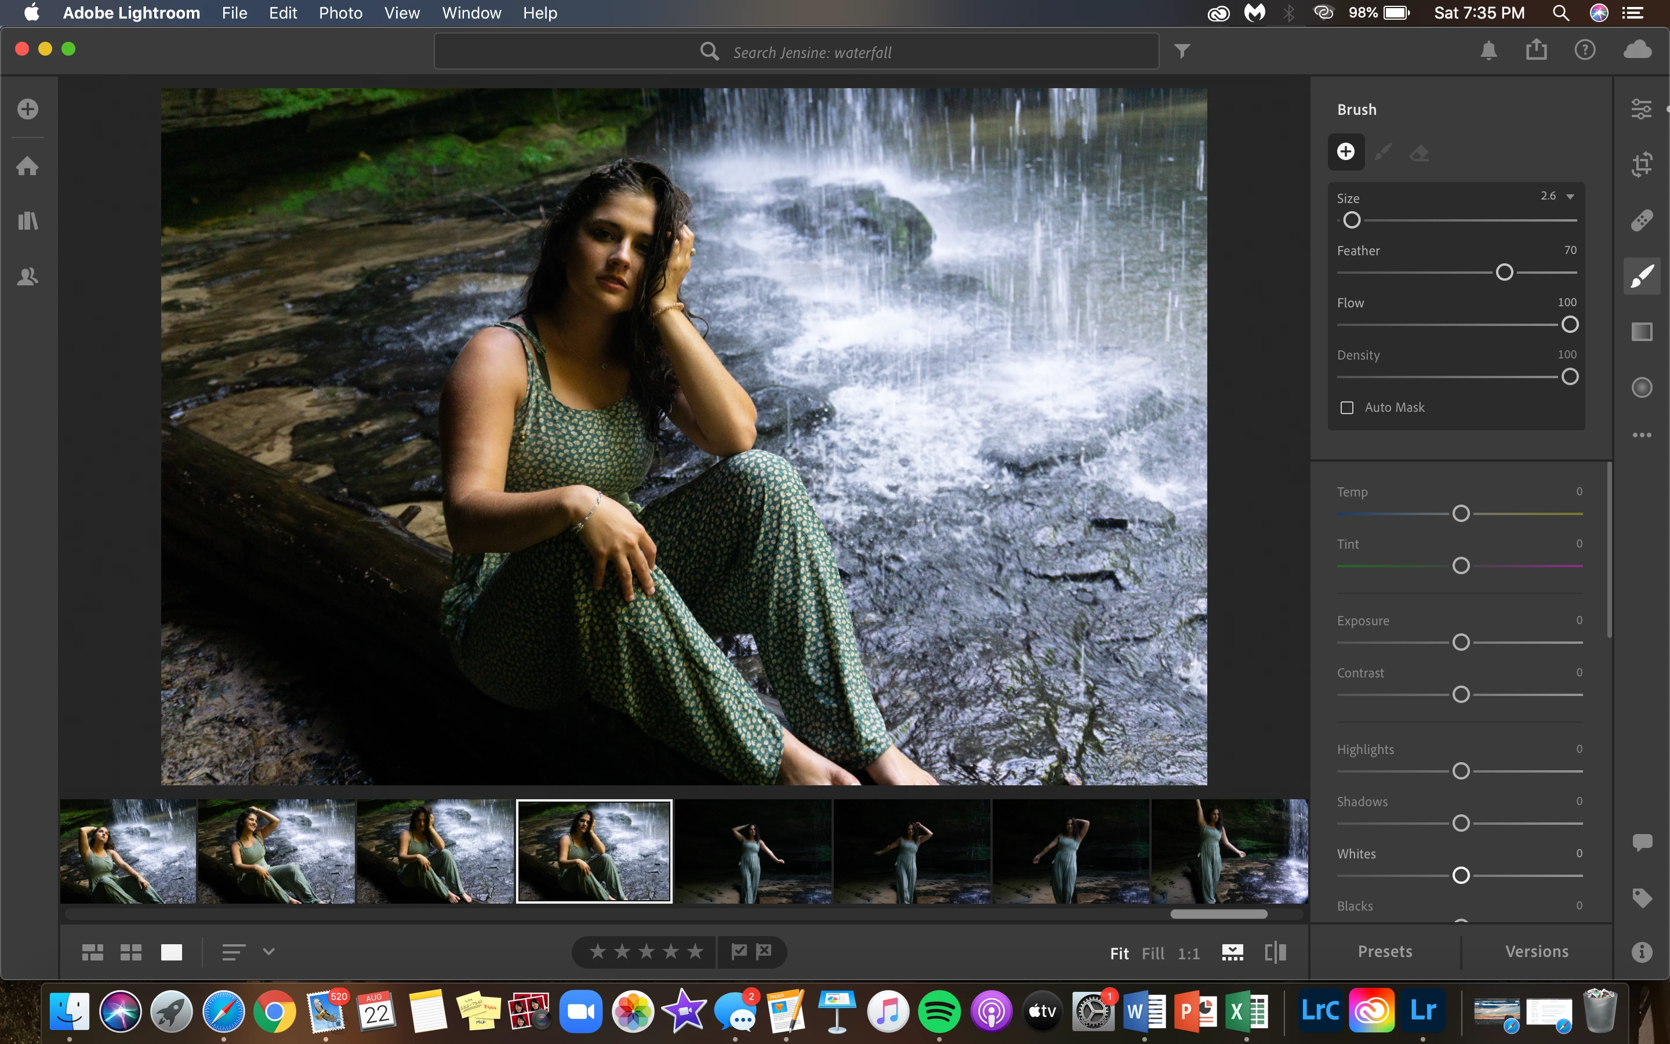Click the Feather slider handle
This screenshot has width=1670, height=1044.
pos(1504,273)
